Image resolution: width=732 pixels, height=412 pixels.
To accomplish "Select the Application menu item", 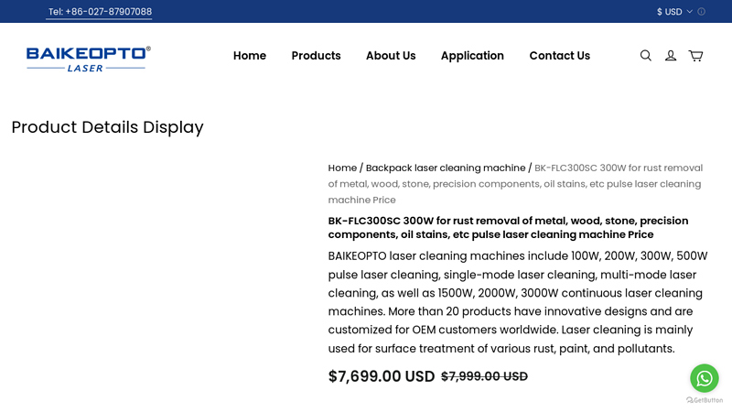I will click(472, 56).
